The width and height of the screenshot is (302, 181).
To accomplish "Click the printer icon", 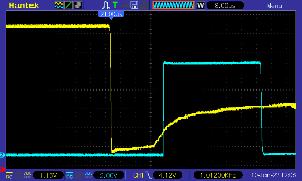I will 144,5.
